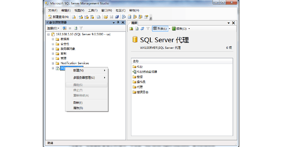Open the 窗口(W) menu

click(106, 10)
